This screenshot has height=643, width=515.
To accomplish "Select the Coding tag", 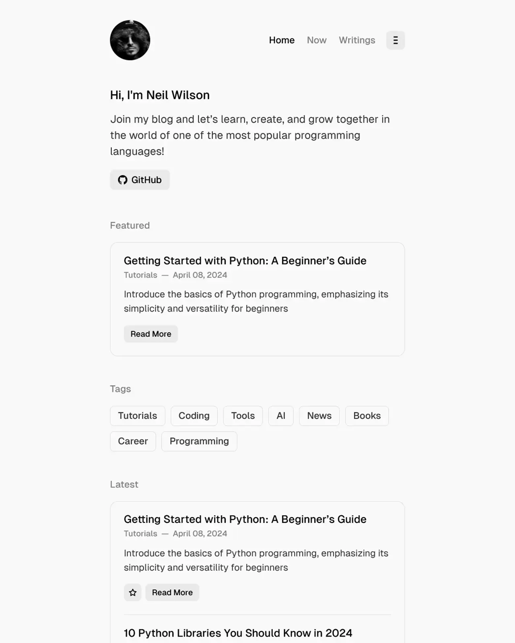I will coord(194,416).
